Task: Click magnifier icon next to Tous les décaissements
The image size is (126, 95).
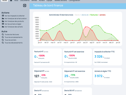Action: (x=3, y=43)
